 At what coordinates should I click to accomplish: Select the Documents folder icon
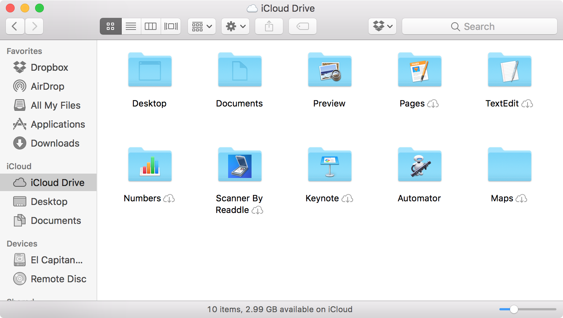tap(240, 70)
